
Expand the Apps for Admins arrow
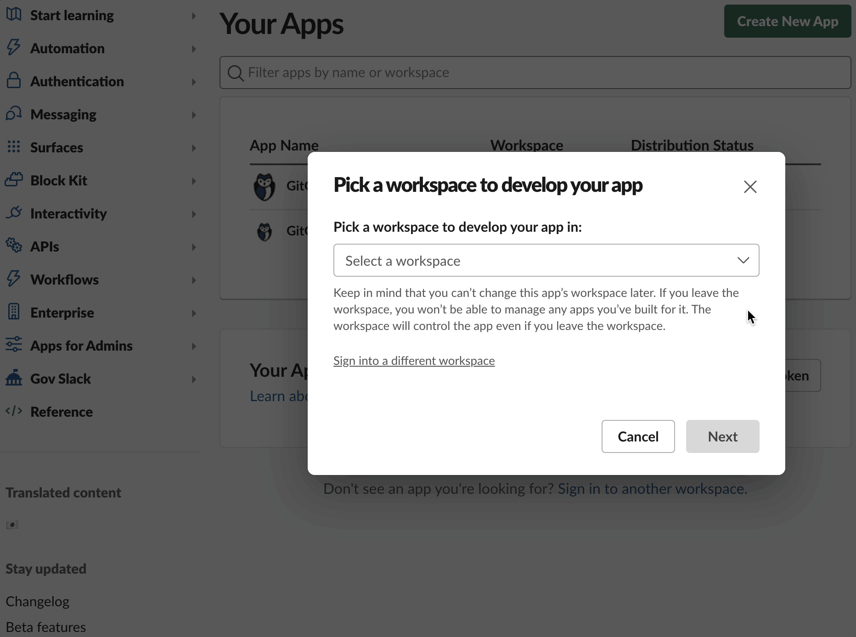point(194,346)
